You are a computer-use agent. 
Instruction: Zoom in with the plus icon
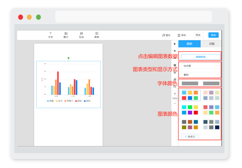tap(175, 93)
